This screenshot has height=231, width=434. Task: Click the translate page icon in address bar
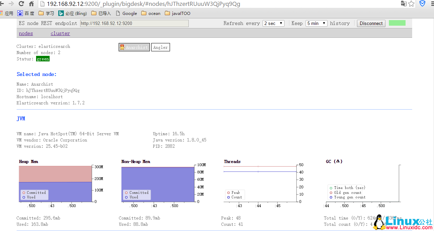(404, 4)
